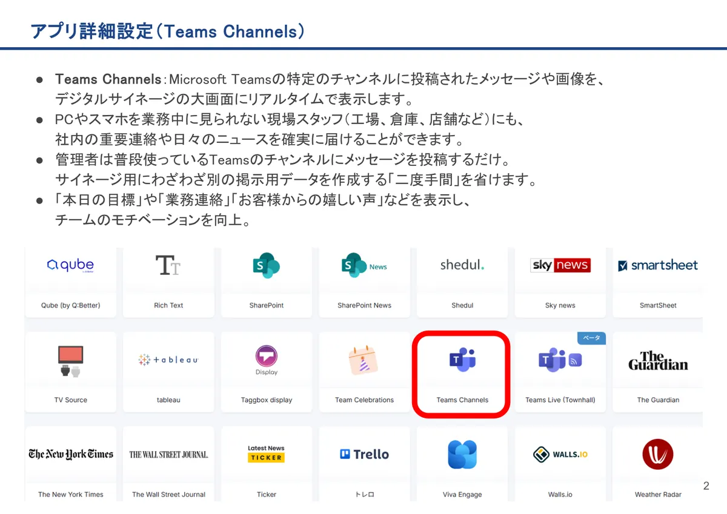Select the tableau app logo
The width and height of the screenshot is (727, 514).
(x=168, y=360)
